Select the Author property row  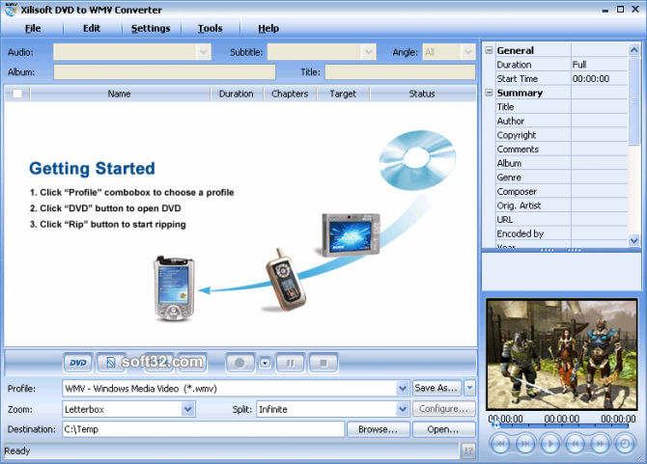pos(561,121)
